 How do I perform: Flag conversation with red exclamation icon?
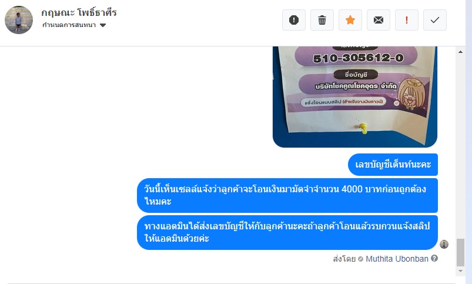click(x=407, y=20)
